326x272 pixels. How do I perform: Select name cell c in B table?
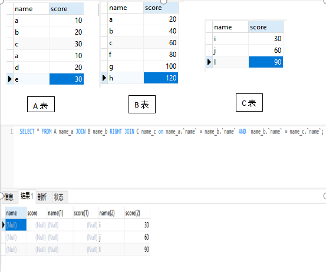point(126,43)
